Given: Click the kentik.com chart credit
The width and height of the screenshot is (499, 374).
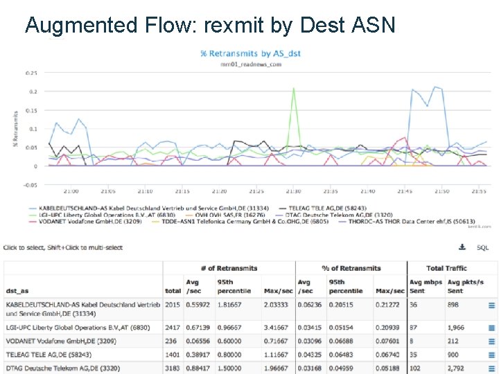Looking at the screenshot, I should coord(480,226).
